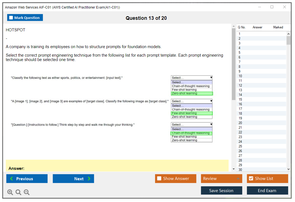Open the Review menu button
295x202 pixels.
tap(221, 179)
